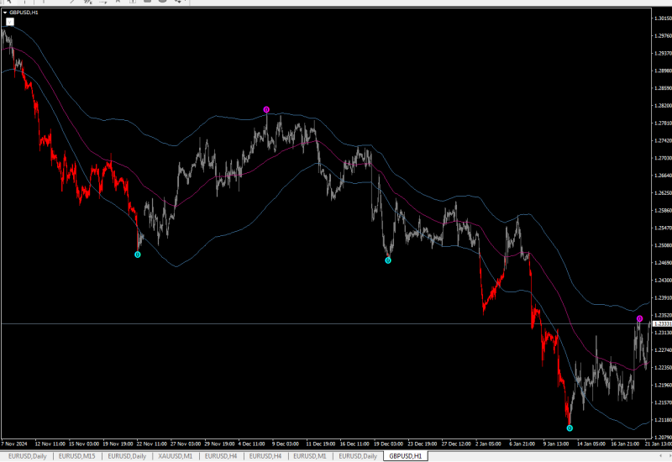The image size is (672, 462).
Task: Select the cyan marker at the January lowest low
Action: (570, 428)
